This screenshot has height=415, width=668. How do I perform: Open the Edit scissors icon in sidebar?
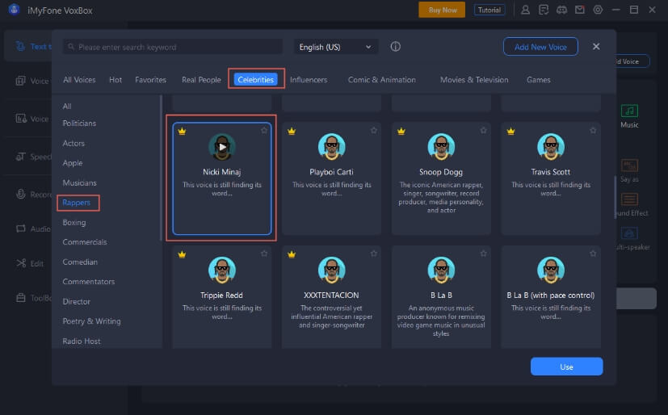21,263
